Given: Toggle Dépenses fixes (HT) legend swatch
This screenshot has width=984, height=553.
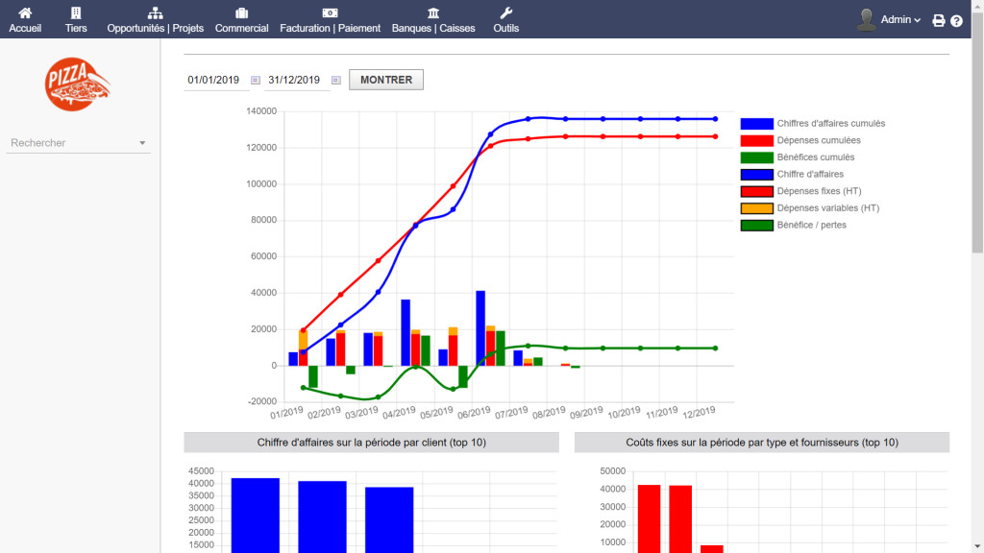Looking at the screenshot, I should tap(756, 191).
